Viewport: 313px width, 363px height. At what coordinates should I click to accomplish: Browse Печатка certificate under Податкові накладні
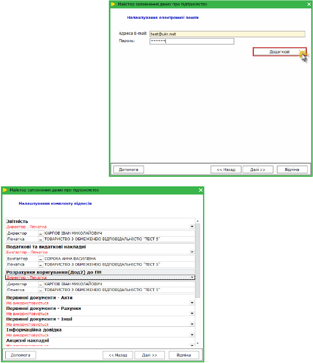point(41,265)
